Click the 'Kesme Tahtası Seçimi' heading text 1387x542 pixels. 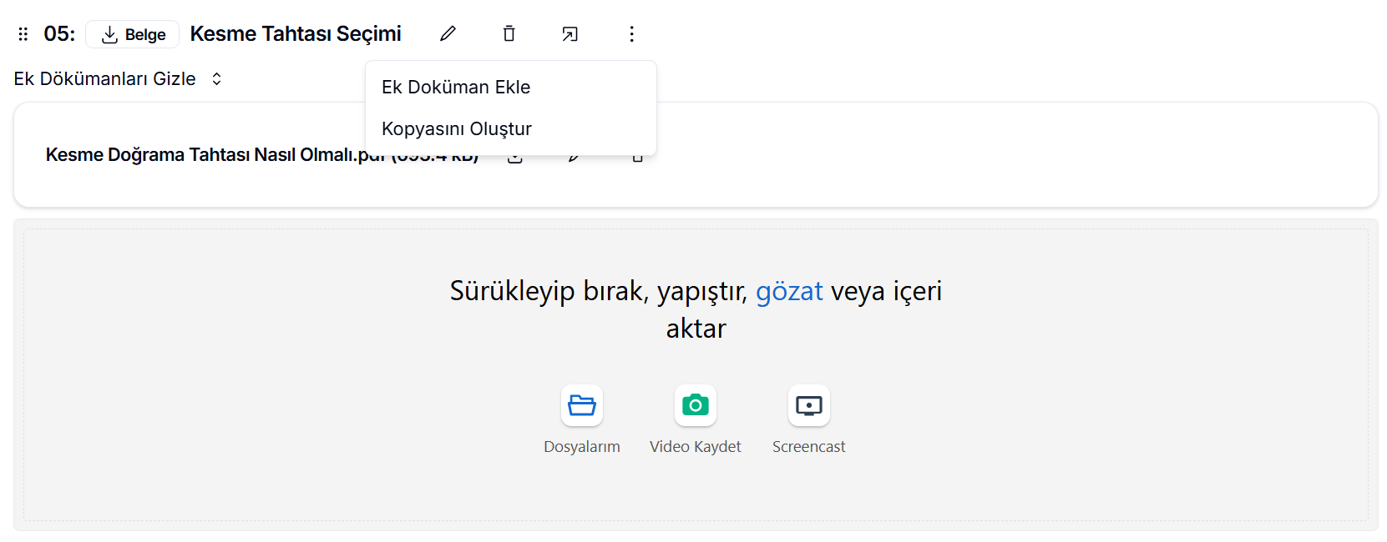pyautogui.click(x=296, y=33)
